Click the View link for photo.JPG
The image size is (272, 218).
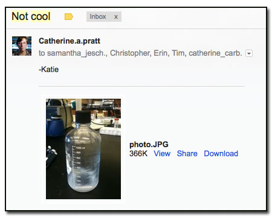(x=162, y=154)
